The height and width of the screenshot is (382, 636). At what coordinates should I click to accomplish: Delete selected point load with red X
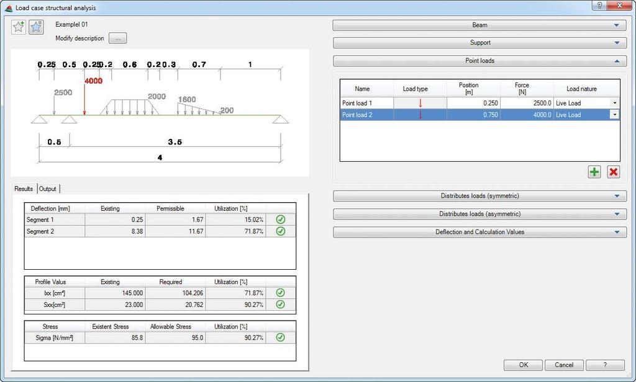[x=613, y=172]
